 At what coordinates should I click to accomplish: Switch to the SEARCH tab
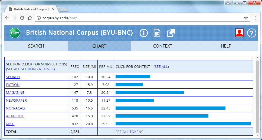[x=36, y=46]
